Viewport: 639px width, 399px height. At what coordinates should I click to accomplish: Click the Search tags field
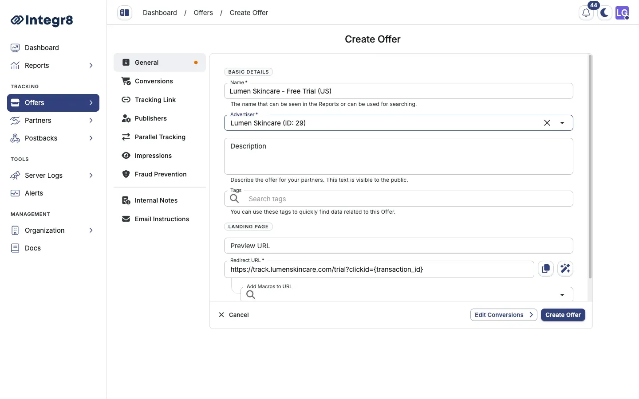pyautogui.click(x=398, y=199)
